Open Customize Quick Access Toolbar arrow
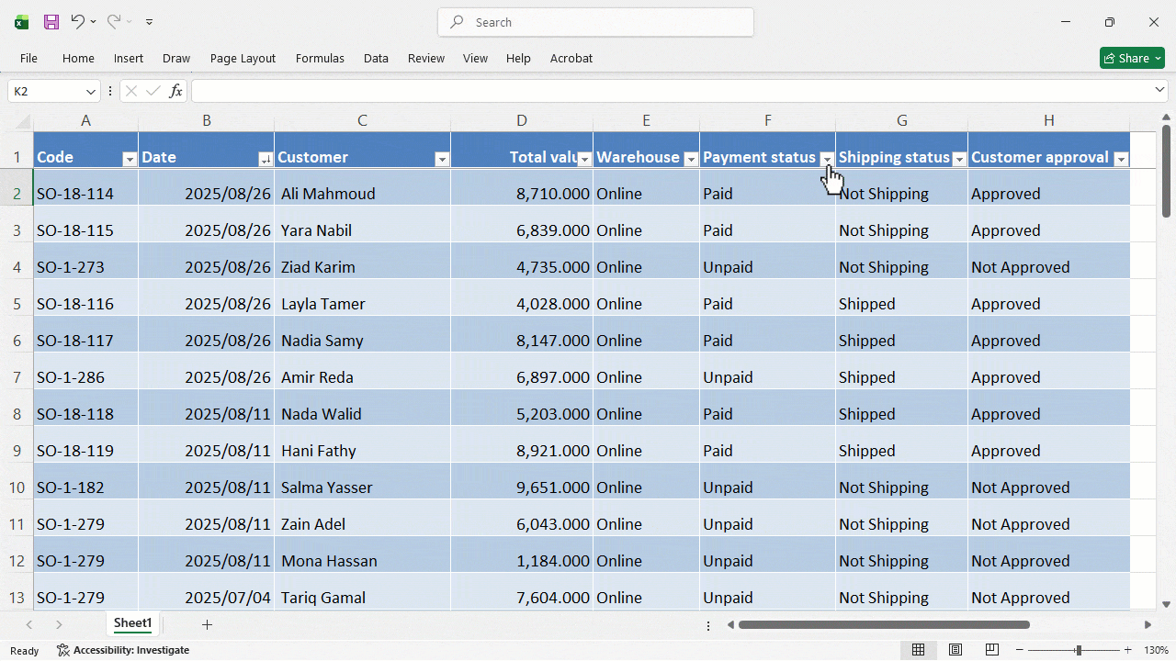 pos(150,22)
